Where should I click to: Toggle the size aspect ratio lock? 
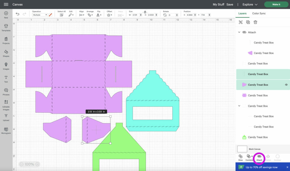pos(145,12)
